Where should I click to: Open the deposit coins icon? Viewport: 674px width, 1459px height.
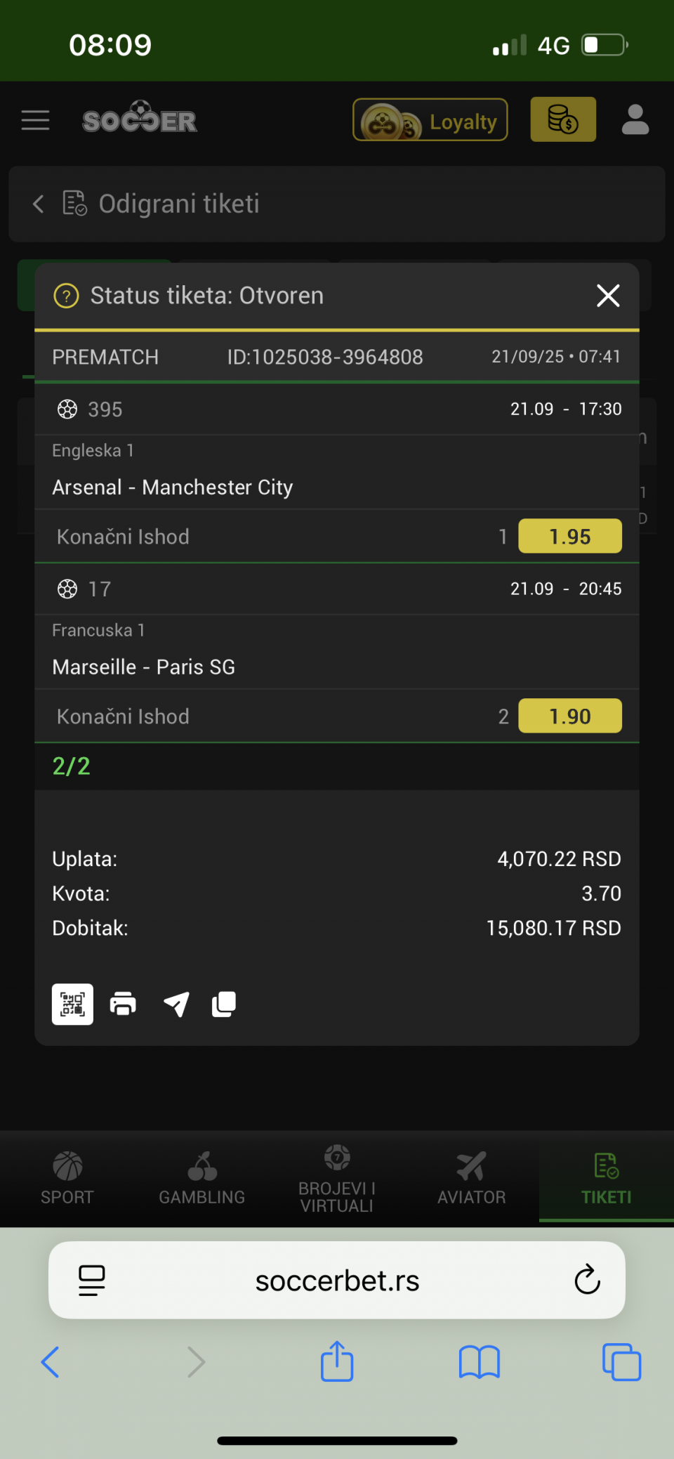point(562,119)
